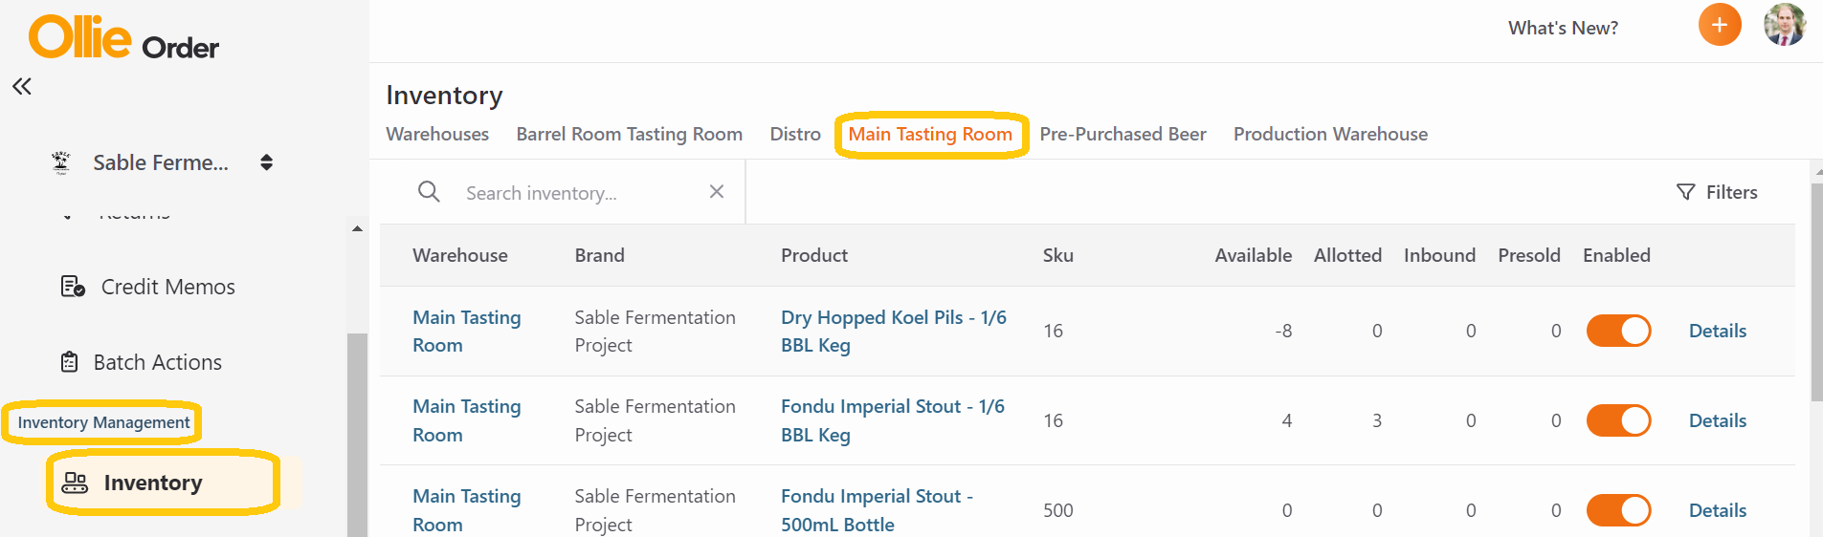Viewport: 1823px width, 537px height.
Task: Open the What's New? link
Action: coord(1563,28)
